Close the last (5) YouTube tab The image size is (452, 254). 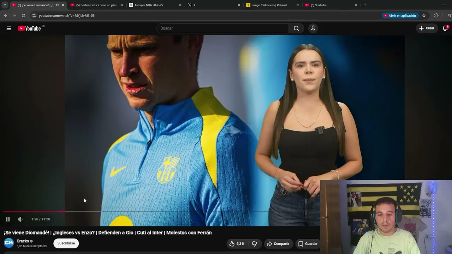356,5
